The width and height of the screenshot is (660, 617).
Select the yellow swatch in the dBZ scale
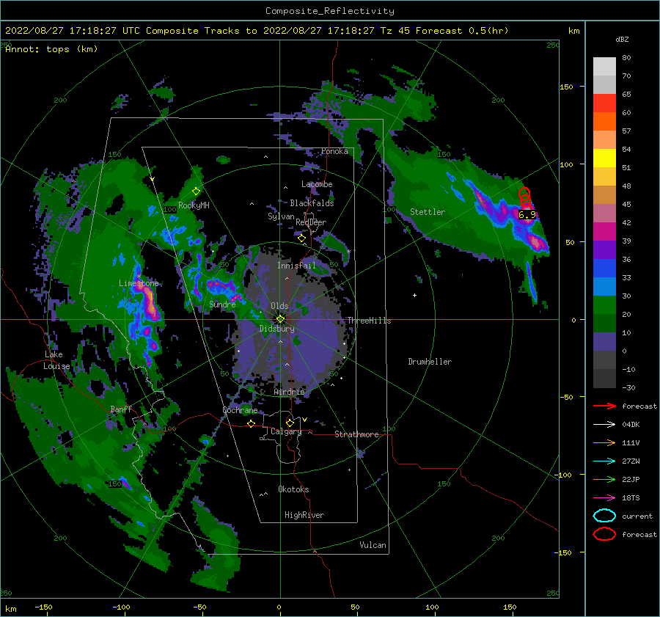(x=604, y=158)
